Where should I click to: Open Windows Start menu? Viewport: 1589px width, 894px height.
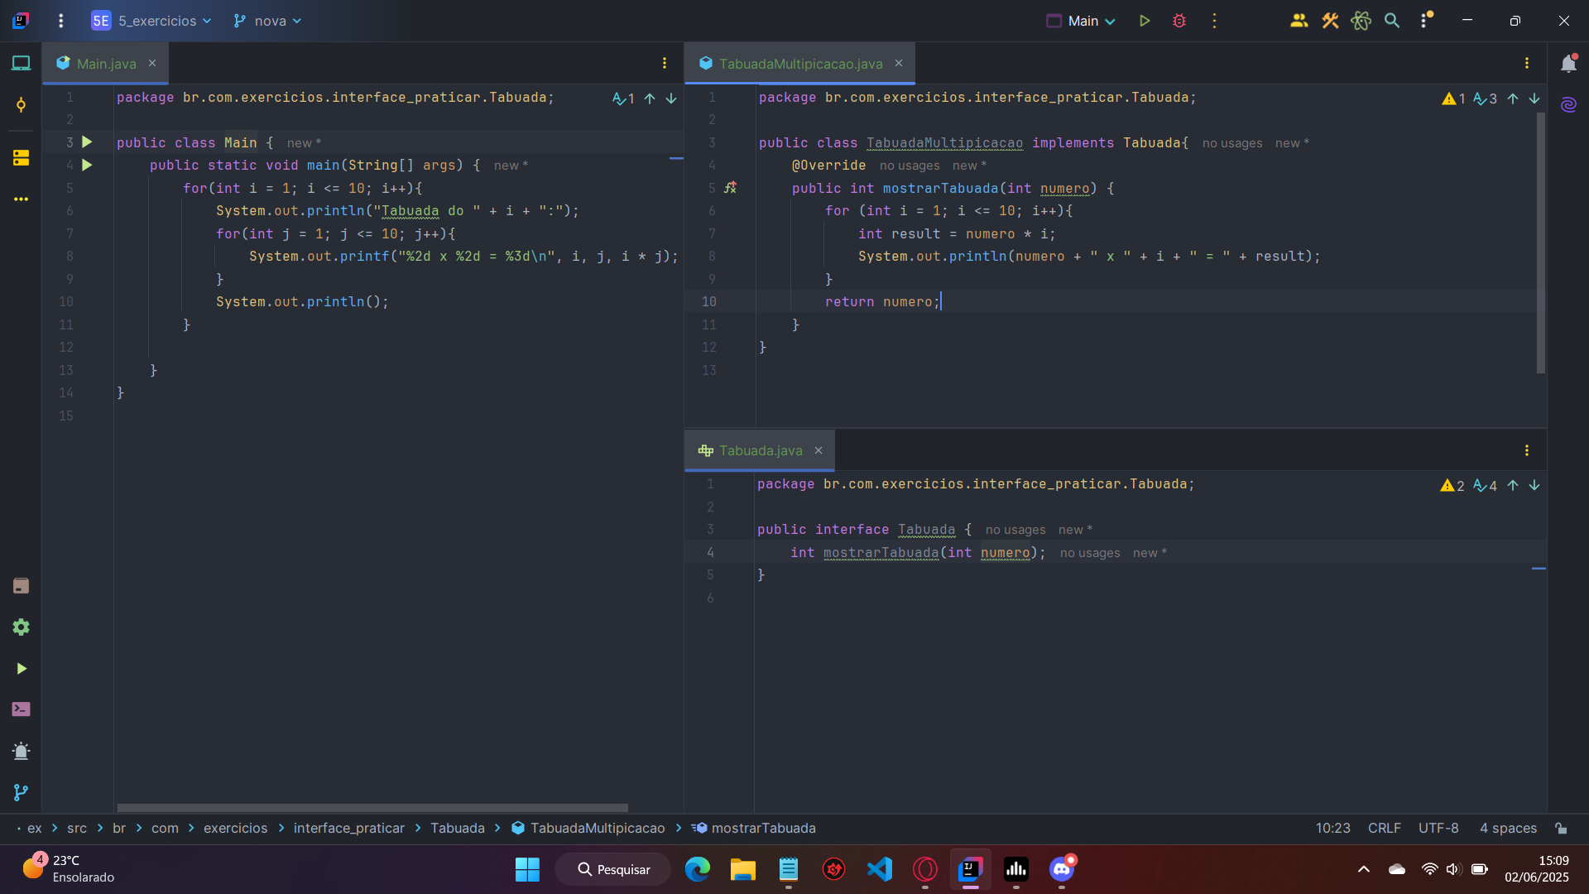pyautogui.click(x=527, y=869)
